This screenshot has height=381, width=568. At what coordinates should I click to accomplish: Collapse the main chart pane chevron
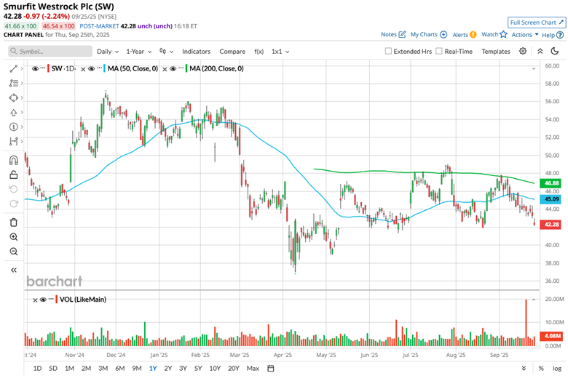point(534,68)
